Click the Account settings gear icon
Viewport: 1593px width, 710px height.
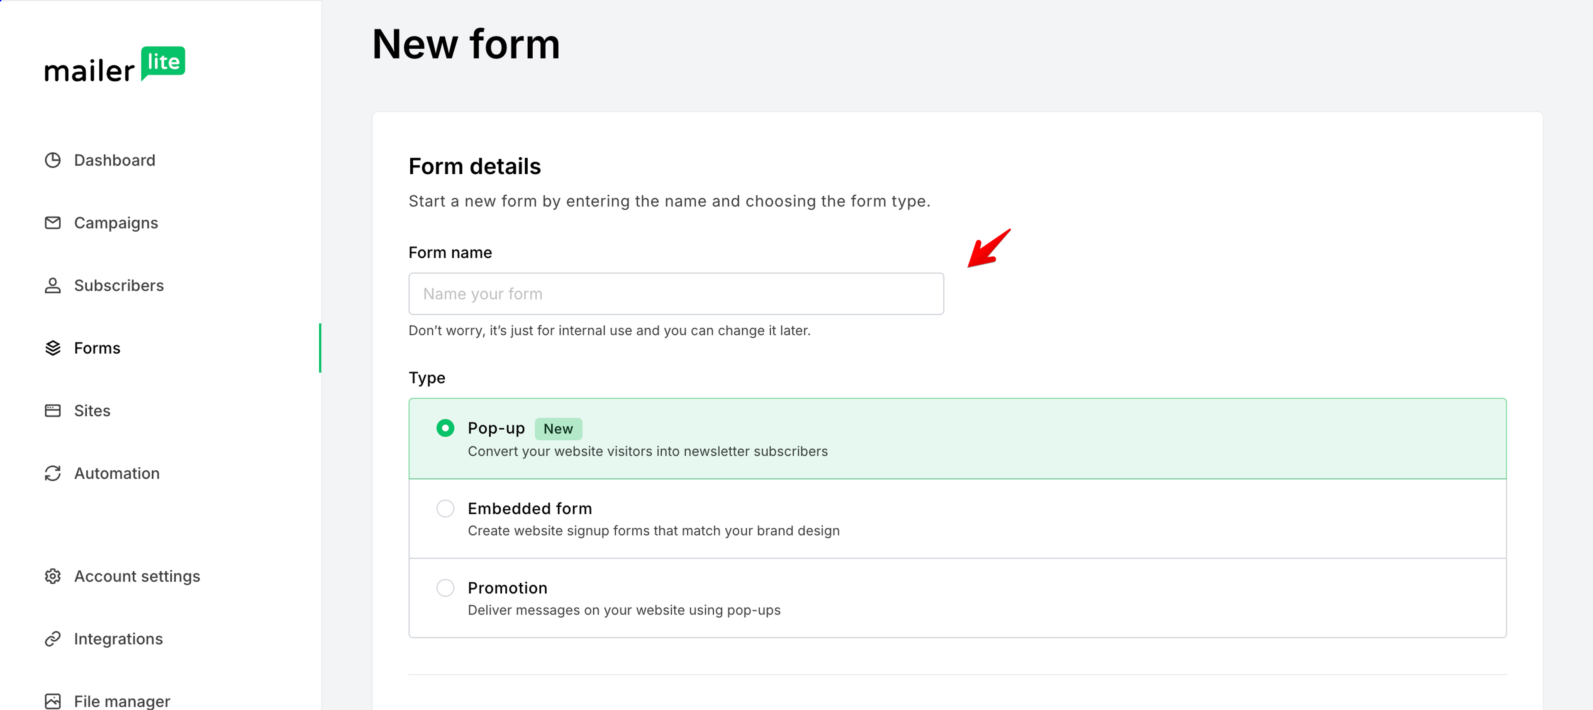point(53,576)
